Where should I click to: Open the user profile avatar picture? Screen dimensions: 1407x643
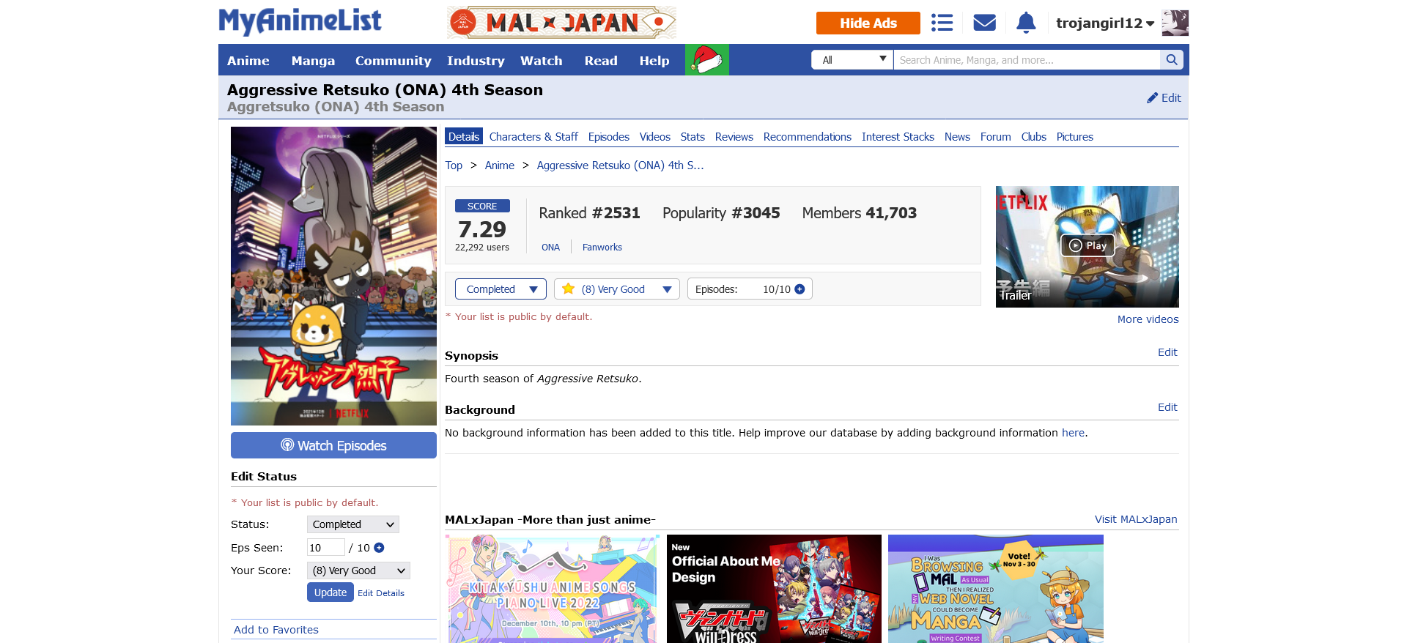(1175, 23)
